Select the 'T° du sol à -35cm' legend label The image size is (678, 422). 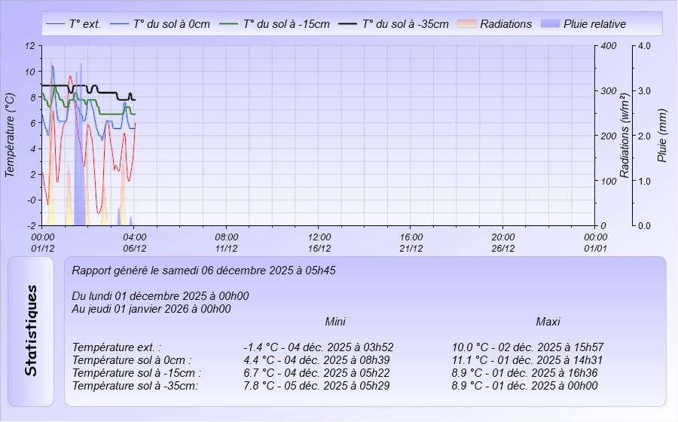[405, 24]
